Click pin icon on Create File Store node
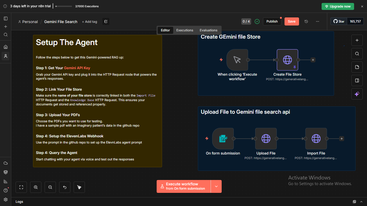Screen dimensions: 367x206 pos(294,67)
